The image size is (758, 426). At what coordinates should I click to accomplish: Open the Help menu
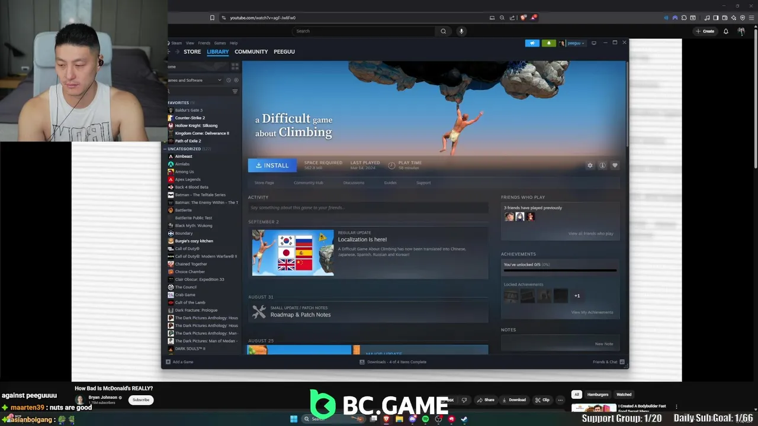[x=233, y=43]
